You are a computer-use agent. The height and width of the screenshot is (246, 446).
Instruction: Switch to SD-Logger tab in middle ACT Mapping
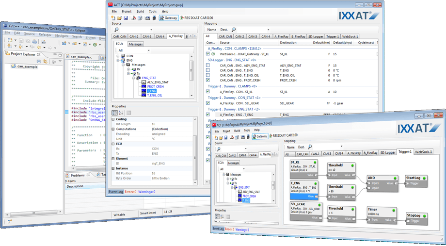316,36
